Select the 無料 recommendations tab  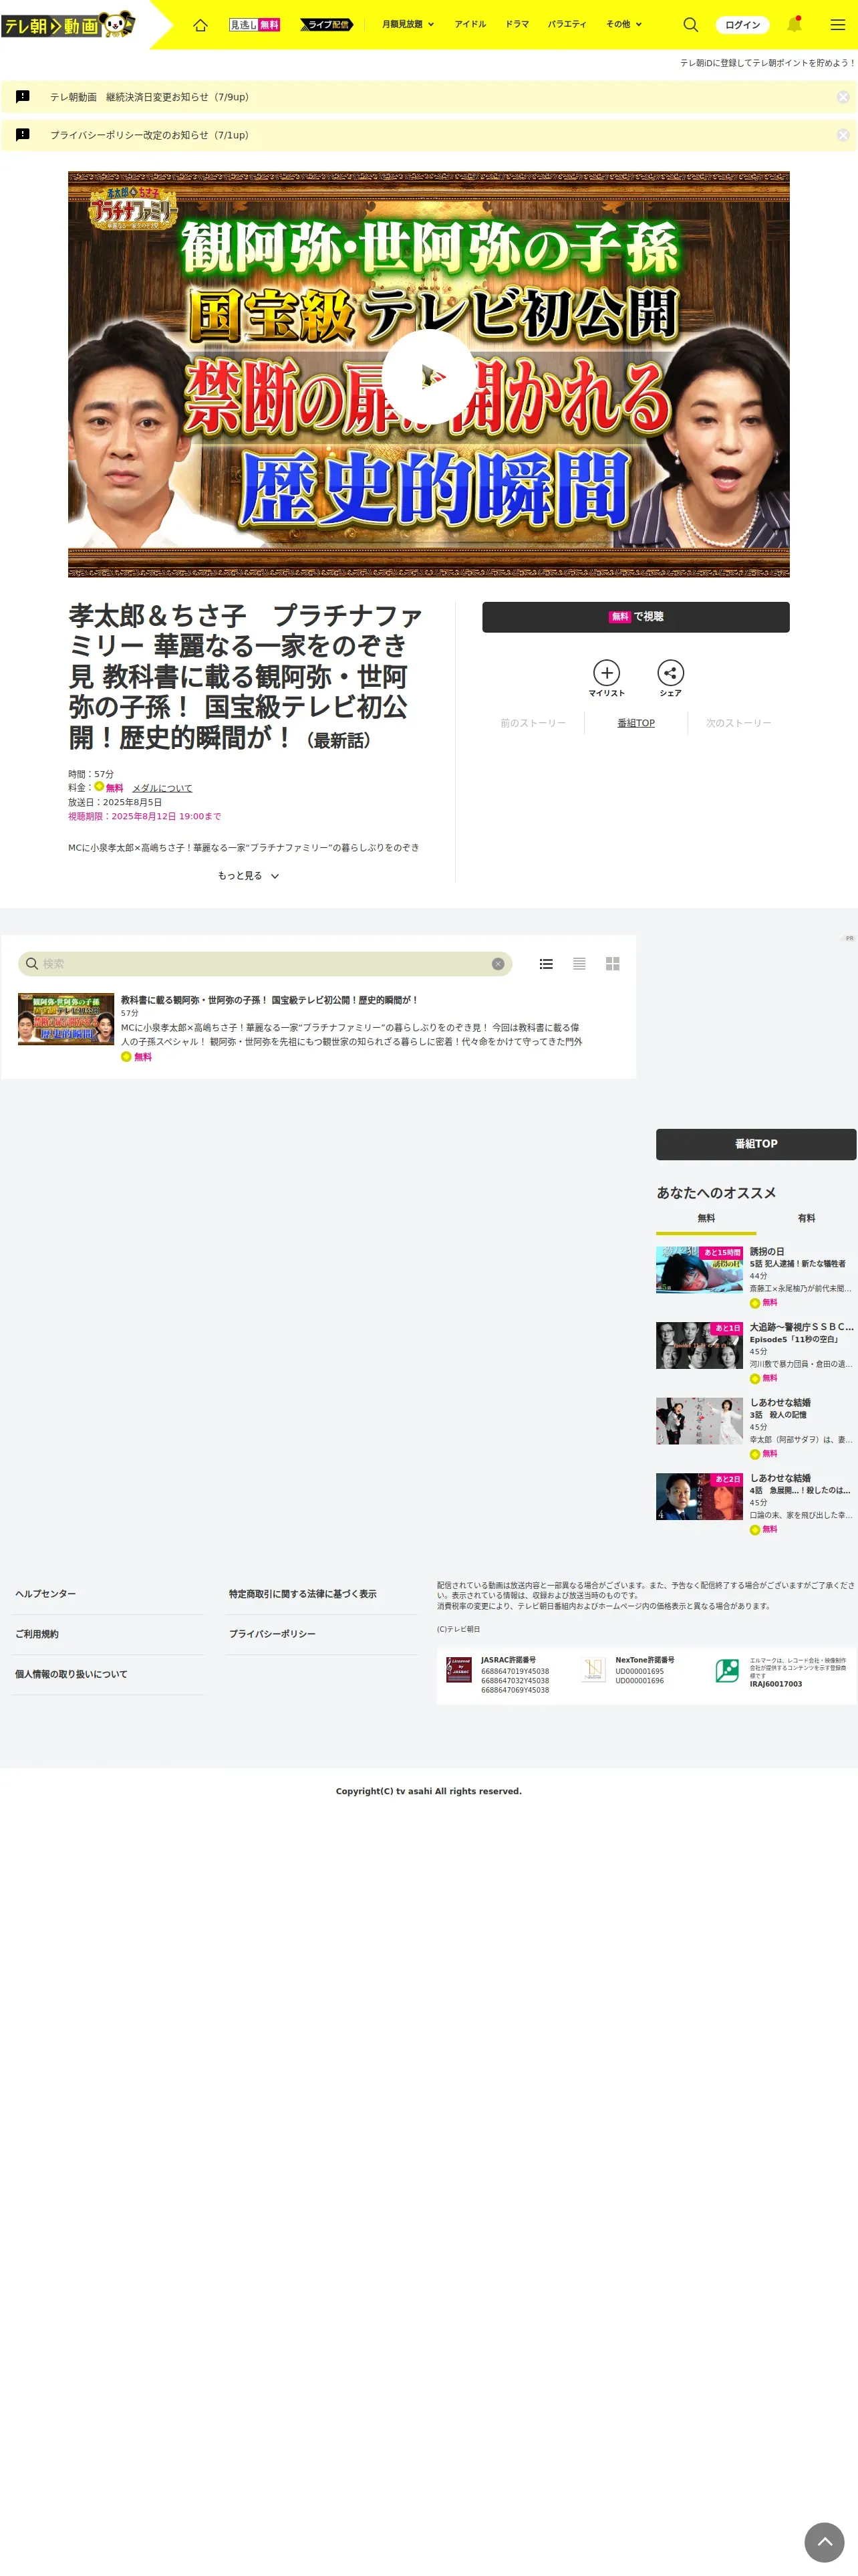point(706,1218)
